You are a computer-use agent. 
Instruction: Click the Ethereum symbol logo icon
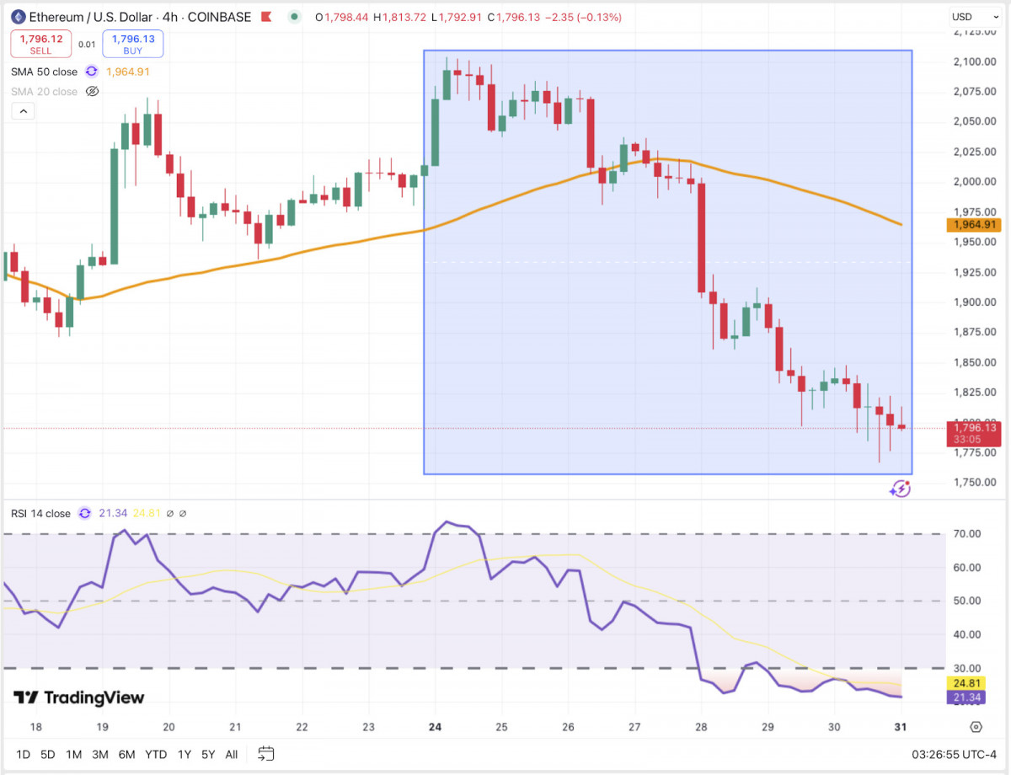click(17, 17)
